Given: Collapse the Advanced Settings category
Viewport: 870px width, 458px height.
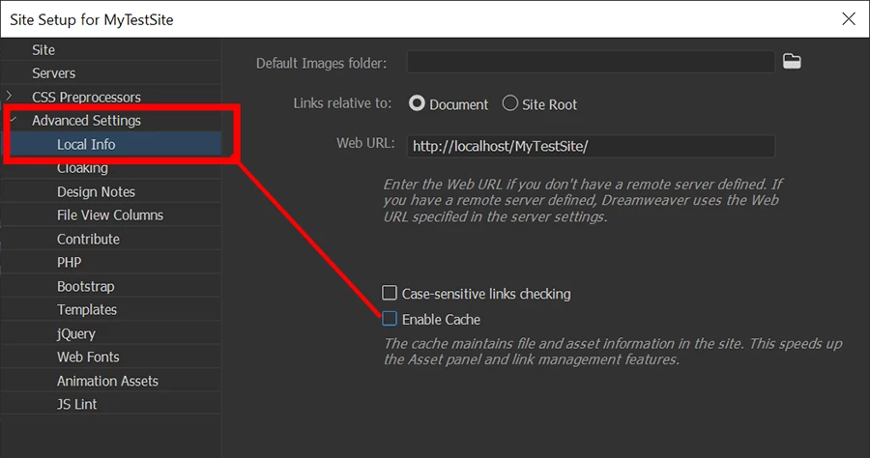Looking at the screenshot, I should click(x=13, y=119).
